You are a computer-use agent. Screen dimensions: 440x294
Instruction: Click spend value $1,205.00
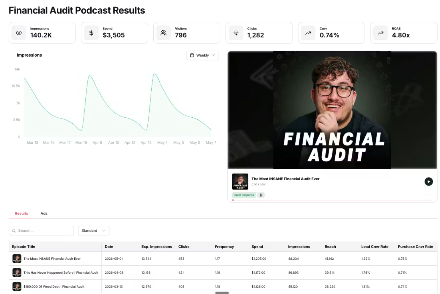pos(259,259)
